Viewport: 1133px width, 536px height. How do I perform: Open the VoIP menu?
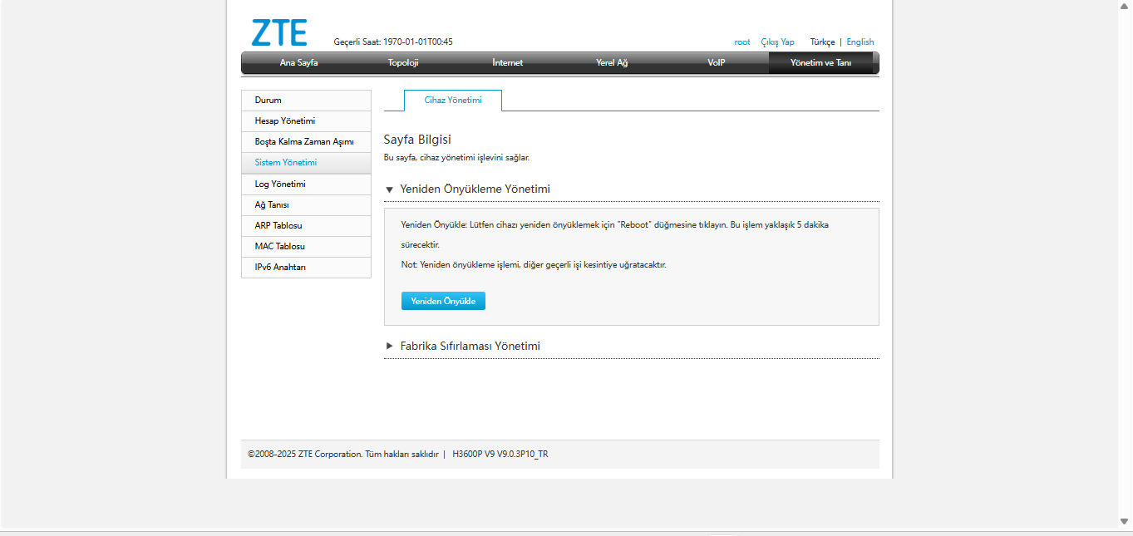tap(717, 63)
